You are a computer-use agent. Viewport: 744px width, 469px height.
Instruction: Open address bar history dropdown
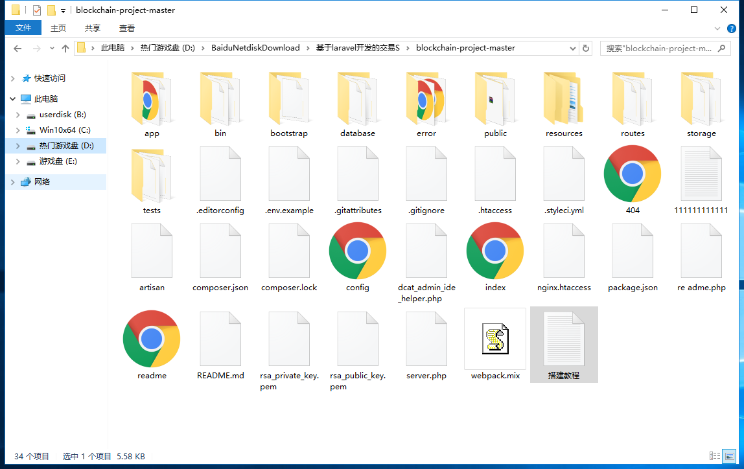pos(572,48)
